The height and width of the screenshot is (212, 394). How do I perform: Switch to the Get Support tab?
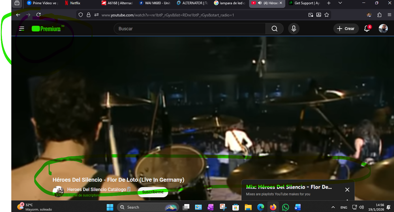tap(304, 3)
